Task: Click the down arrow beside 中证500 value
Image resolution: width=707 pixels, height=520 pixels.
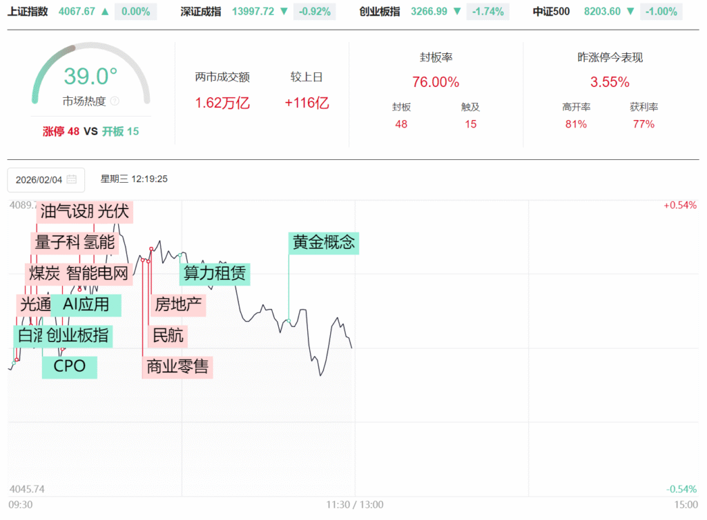Action: coord(632,12)
